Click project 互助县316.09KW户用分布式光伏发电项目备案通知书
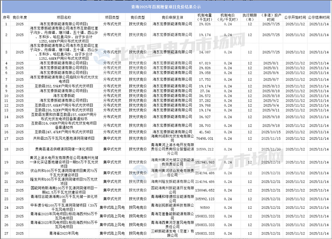 coord(64,125)
